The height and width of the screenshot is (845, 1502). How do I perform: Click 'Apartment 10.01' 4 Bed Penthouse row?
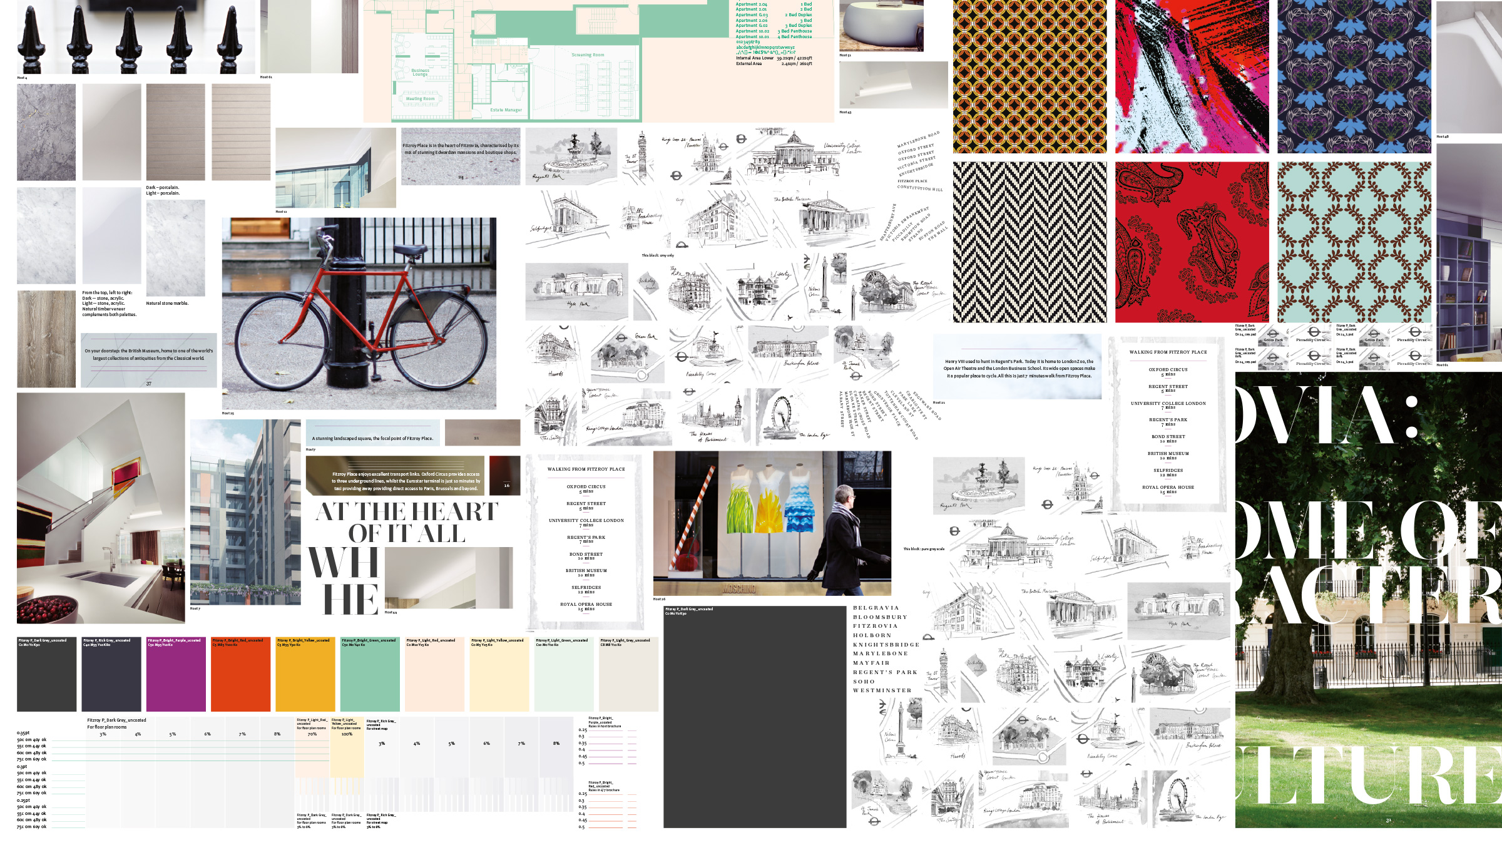(x=774, y=36)
